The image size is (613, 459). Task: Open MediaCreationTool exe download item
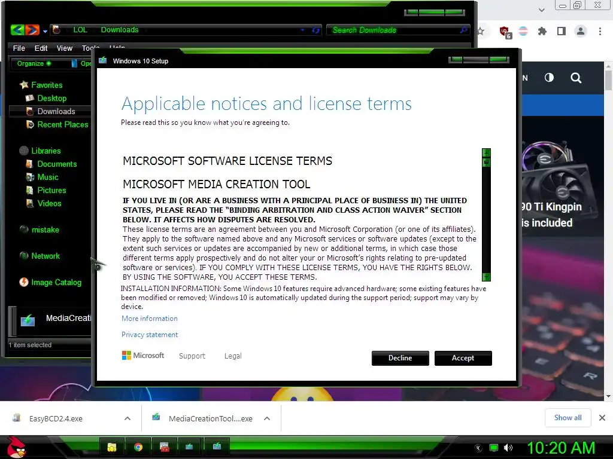[210, 418]
